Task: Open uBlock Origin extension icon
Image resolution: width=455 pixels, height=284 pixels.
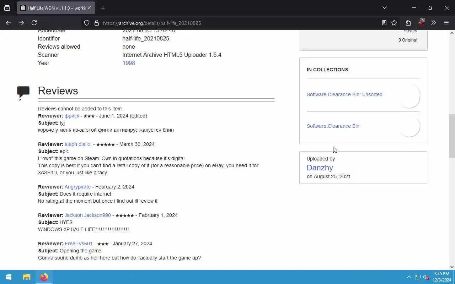Action: (x=421, y=22)
